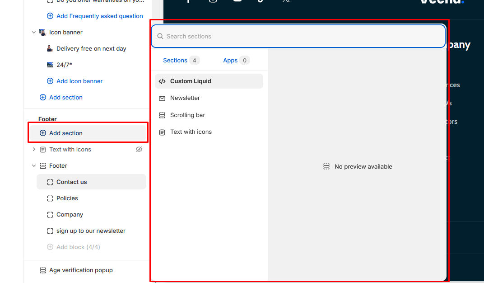
Task: Collapse the Footer section tree
Action: pos(34,166)
